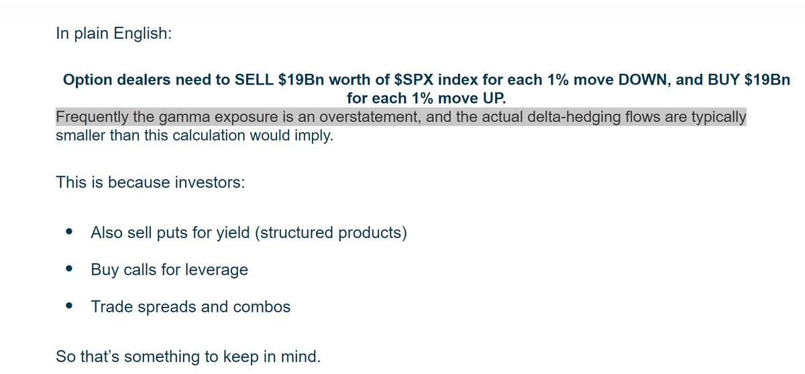Click the word SELL in bold heading

[x=255, y=80]
